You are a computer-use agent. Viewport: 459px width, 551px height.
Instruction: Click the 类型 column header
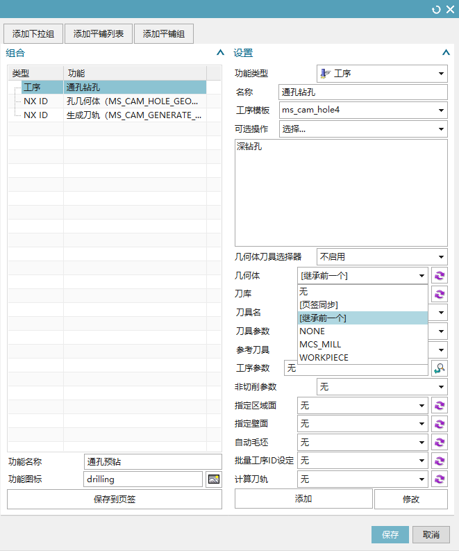pos(36,73)
